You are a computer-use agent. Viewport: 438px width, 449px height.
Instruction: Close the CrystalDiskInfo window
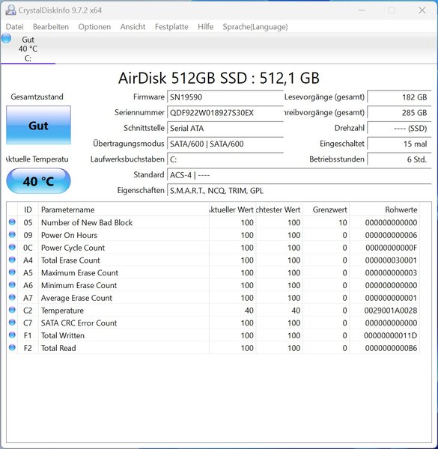(422, 10)
